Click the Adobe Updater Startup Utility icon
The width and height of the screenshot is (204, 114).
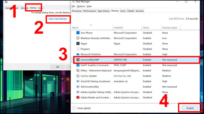tap(78, 92)
